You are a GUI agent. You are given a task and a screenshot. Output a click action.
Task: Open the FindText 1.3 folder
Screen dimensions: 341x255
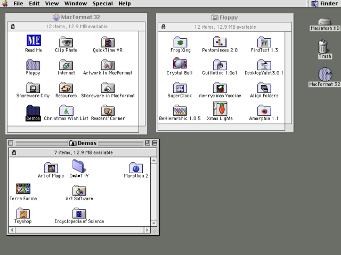click(x=264, y=42)
